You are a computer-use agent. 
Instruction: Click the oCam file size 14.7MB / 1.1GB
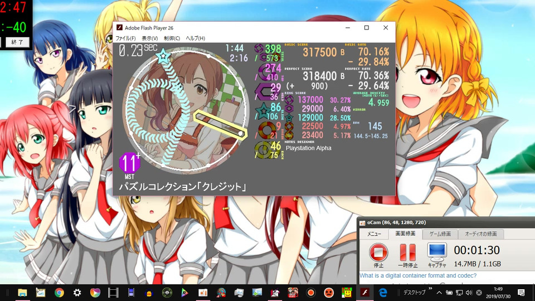click(x=477, y=264)
